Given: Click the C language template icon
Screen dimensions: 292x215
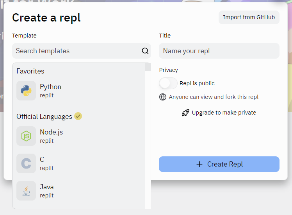Looking at the screenshot, I should tap(26, 163).
